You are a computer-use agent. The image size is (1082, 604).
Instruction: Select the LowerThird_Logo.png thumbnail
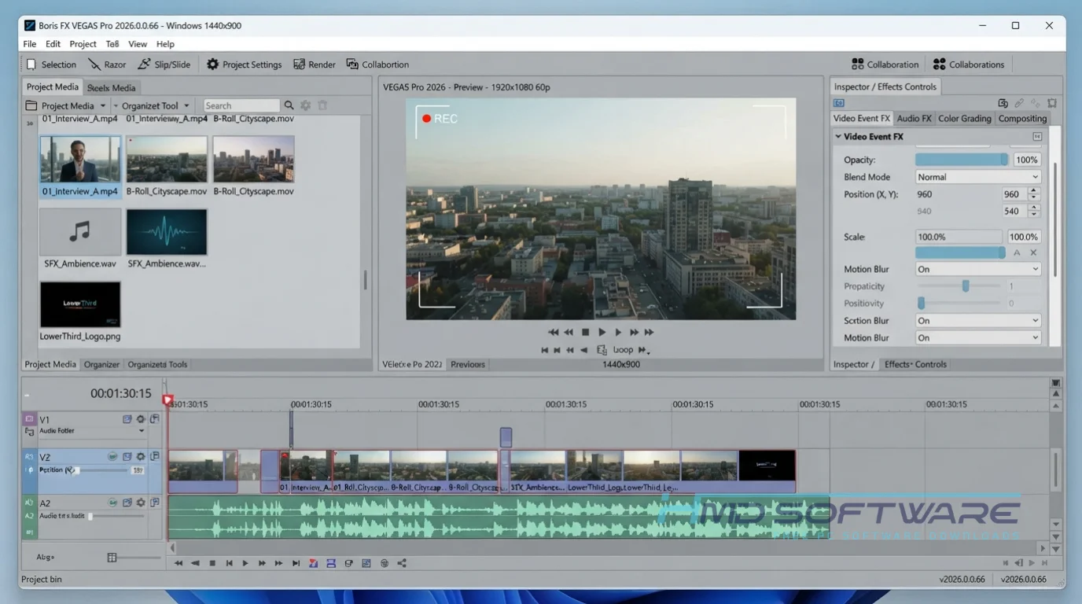pyautogui.click(x=80, y=304)
